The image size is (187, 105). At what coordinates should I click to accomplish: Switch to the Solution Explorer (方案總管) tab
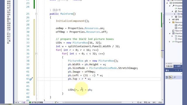coord(169,66)
